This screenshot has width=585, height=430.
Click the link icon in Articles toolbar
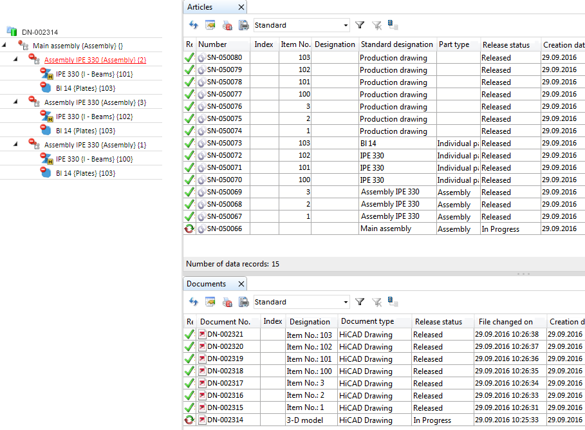(x=393, y=25)
